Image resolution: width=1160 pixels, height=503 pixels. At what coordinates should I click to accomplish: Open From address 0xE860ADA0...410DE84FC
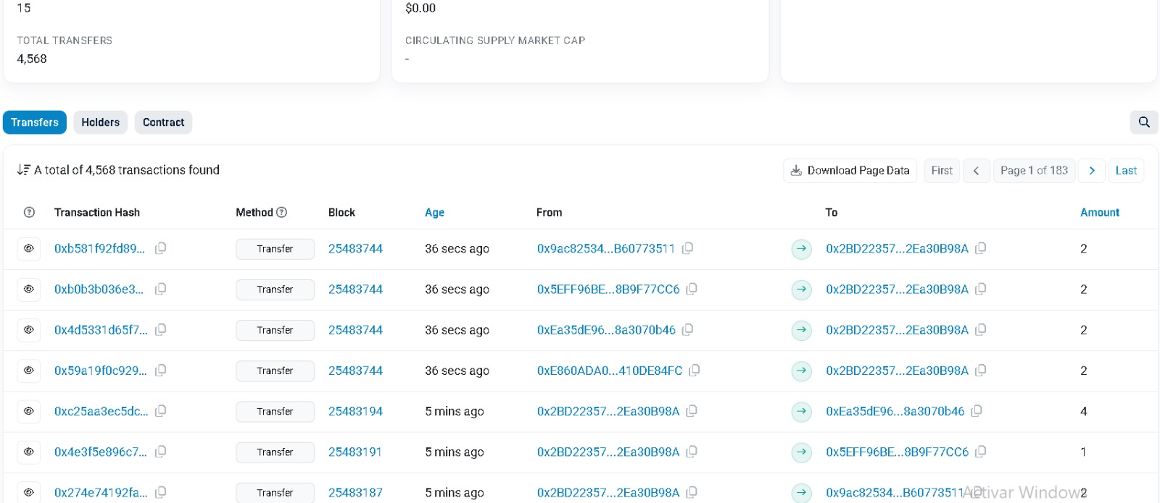click(610, 370)
